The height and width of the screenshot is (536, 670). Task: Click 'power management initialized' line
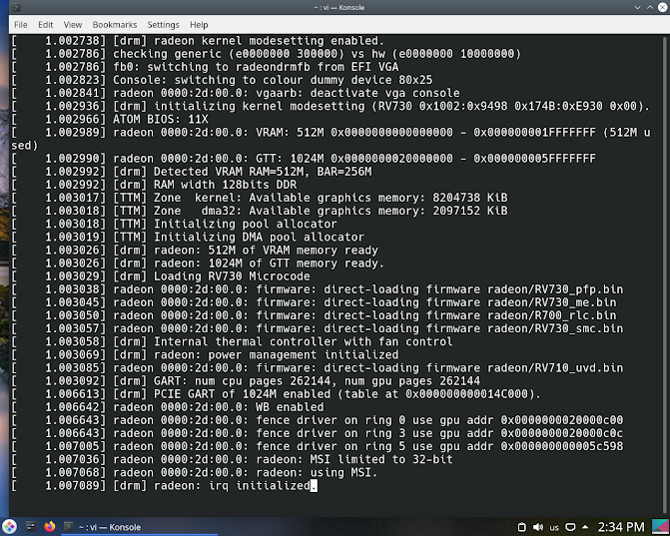click(x=256, y=354)
